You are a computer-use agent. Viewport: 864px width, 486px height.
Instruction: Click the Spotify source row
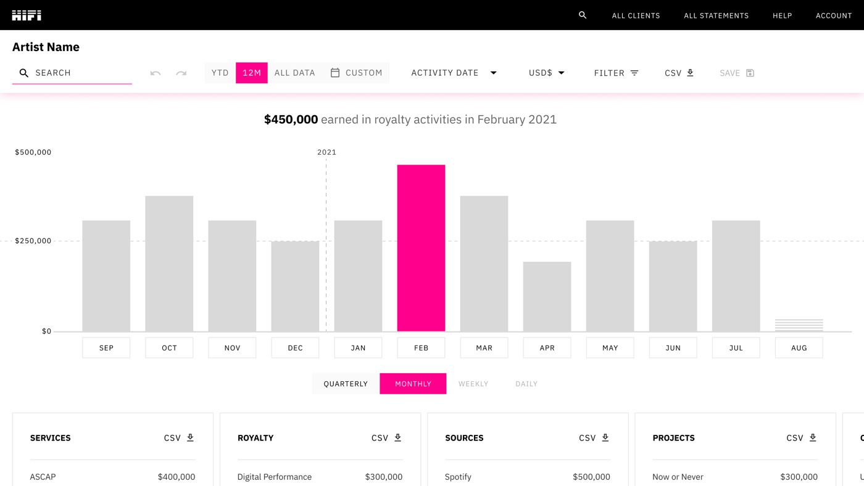click(528, 477)
